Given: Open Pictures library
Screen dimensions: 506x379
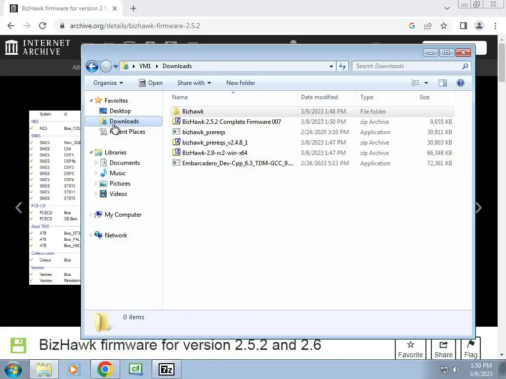Looking at the screenshot, I should (120, 184).
